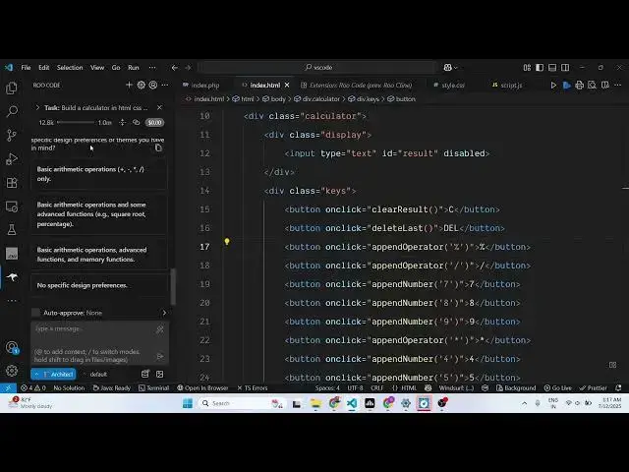Choose the 'some advanced functions' answer option

coord(99,214)
